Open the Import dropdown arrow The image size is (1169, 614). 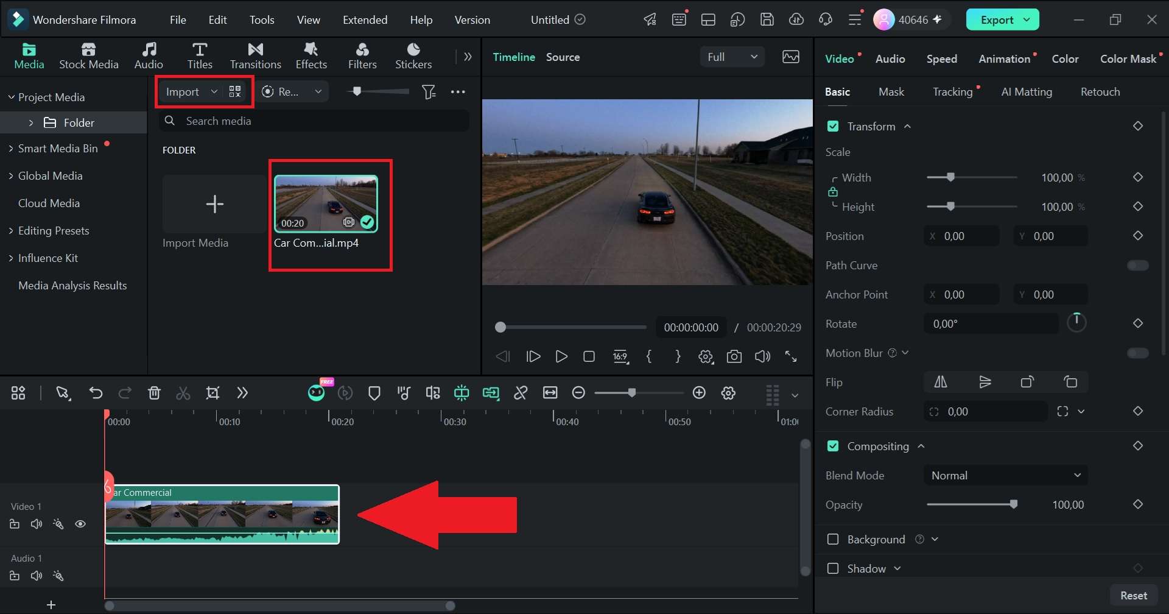(214, 92)
